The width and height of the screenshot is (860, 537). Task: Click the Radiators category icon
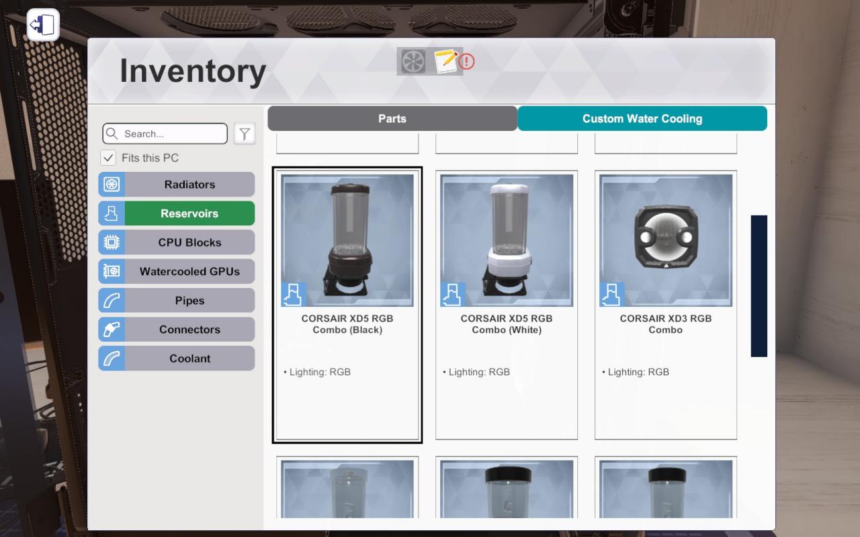(x=112, y=185)
